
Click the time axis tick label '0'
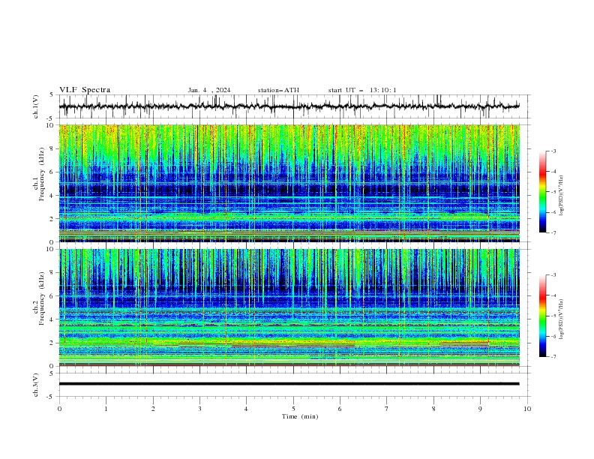[x=59, y=409]
